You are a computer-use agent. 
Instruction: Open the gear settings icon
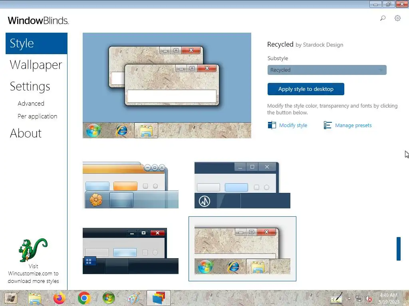click(x=397, y=18)
